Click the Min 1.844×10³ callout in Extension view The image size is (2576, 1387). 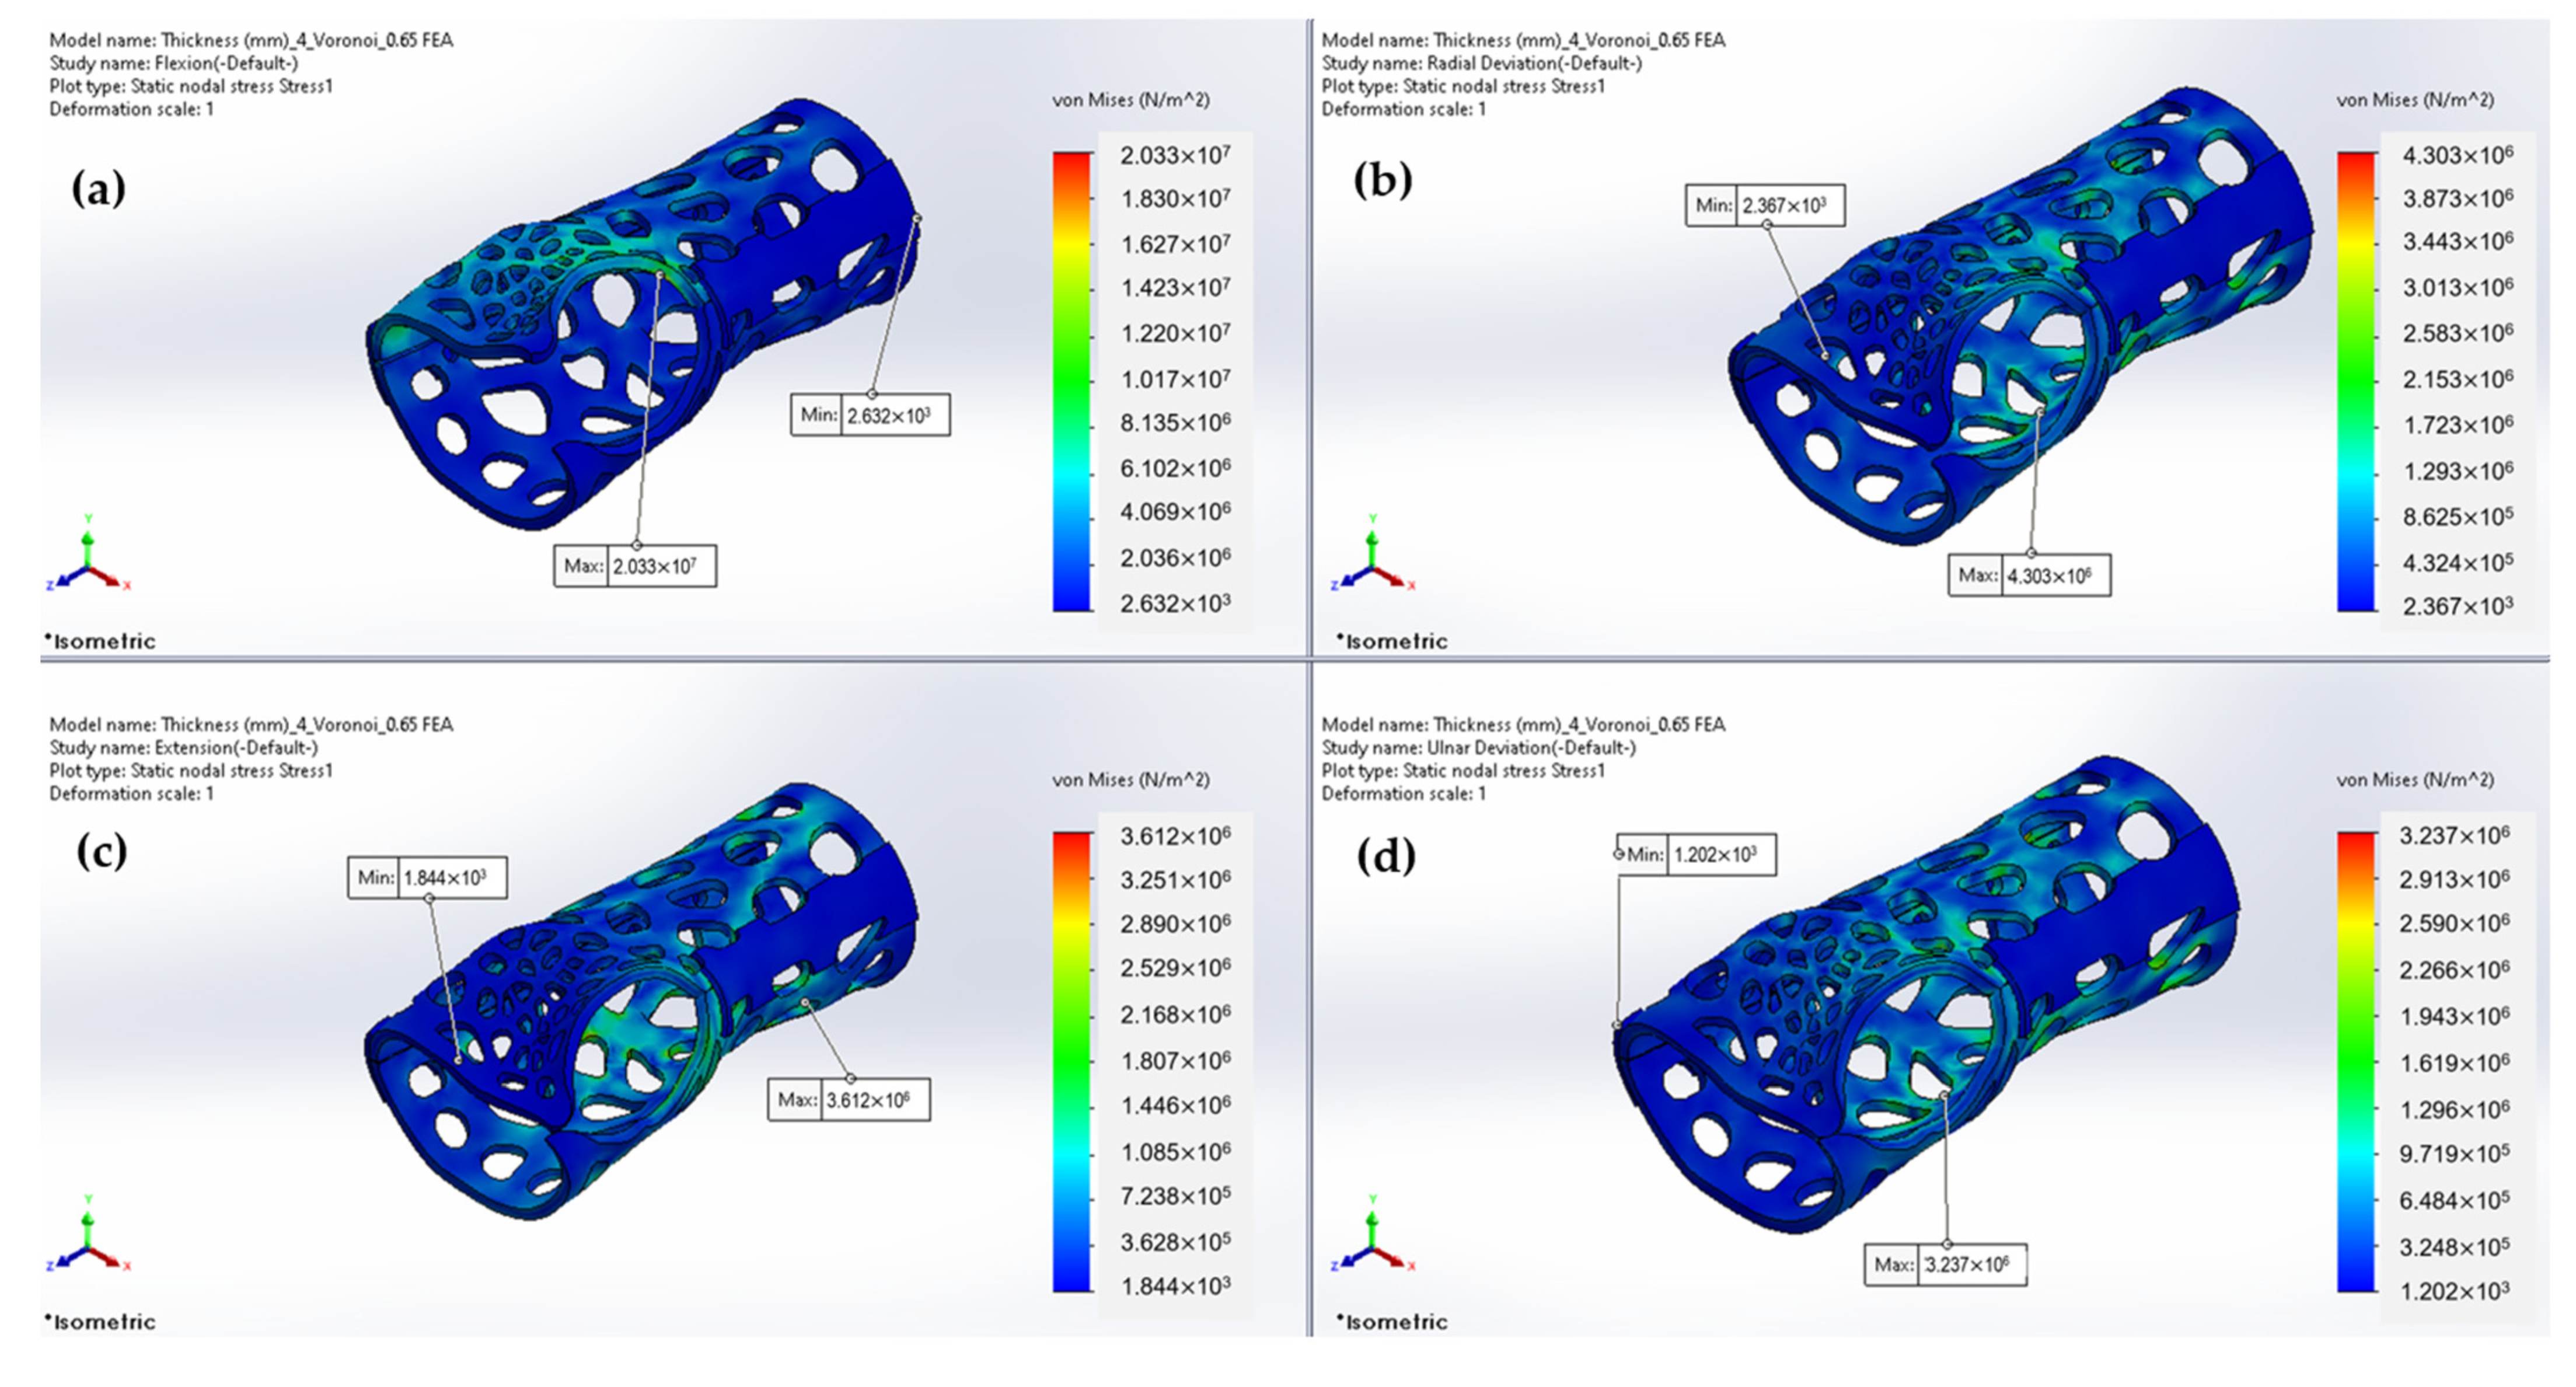(427, 878)
